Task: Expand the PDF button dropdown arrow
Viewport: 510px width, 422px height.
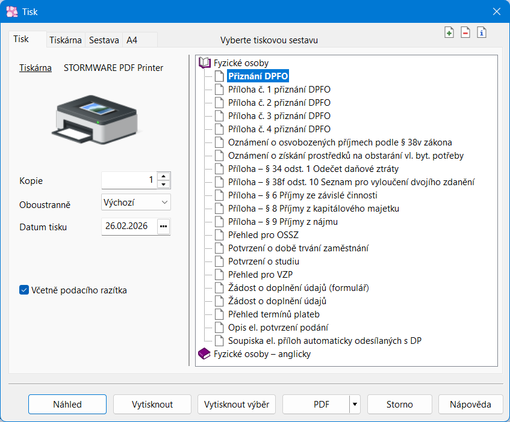Action: [x=355, y=405]
